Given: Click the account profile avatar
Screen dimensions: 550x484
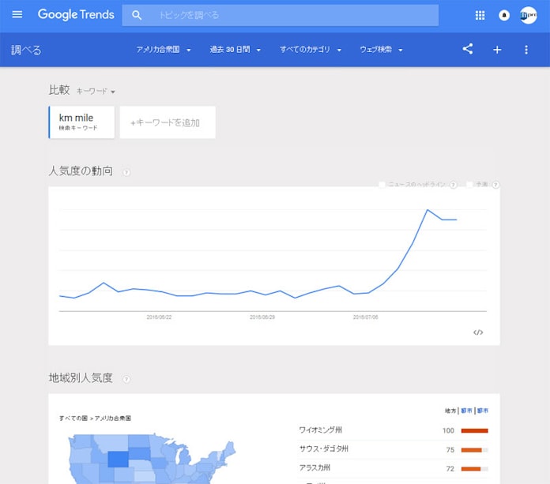Looking at the screenshot, I should pos(529,15).
